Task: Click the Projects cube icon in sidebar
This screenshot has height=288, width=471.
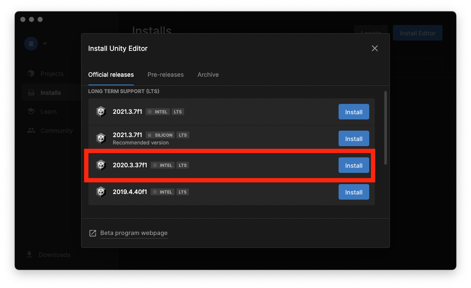Action: 31,73
